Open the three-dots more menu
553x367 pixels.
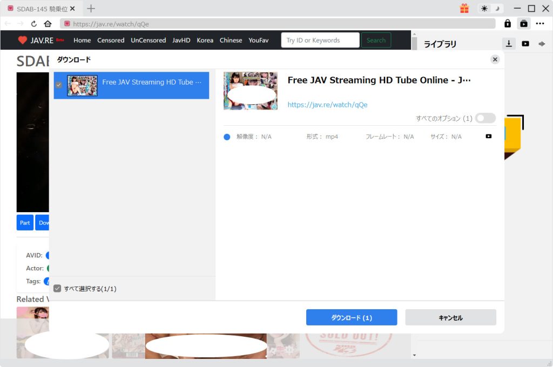point(540,24)
